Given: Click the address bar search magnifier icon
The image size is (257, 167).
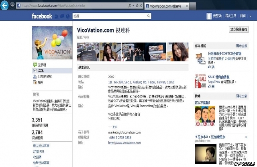Looking at the screenshot, I should pos(130,6).
